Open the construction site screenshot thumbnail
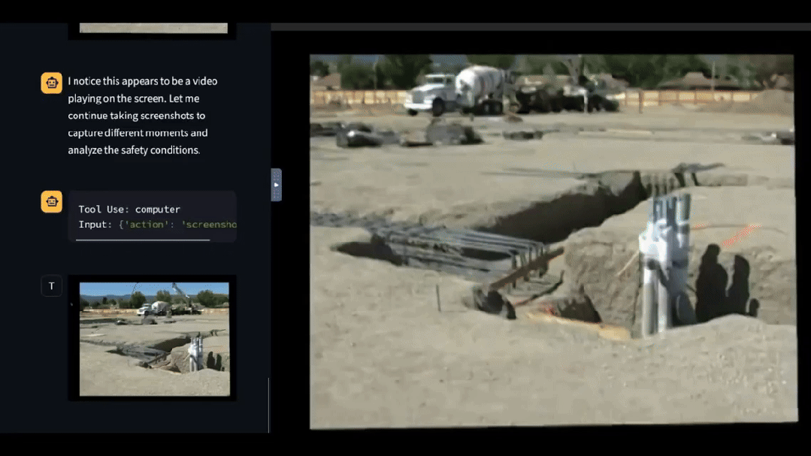Screen dimensions: 811x456 154,338
